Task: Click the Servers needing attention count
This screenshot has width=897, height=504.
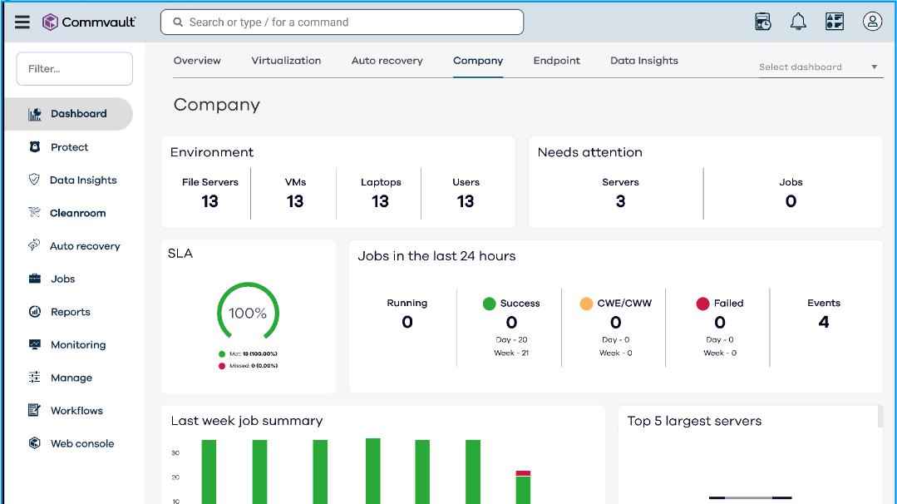Action: (620, 201)
